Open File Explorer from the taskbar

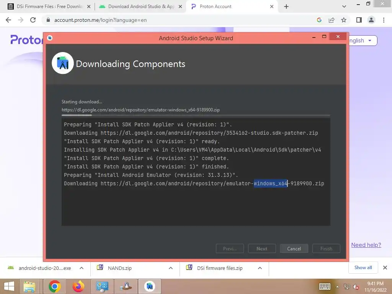point(29,286)
